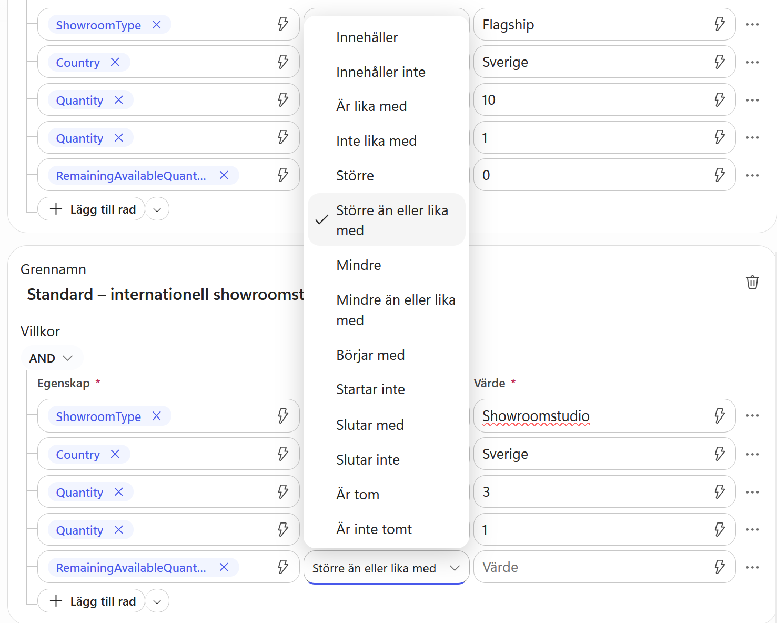Open the ellipsis menu for the row with value 0
777x623 pixels.
pyautogui.click(x=752, y=175)
